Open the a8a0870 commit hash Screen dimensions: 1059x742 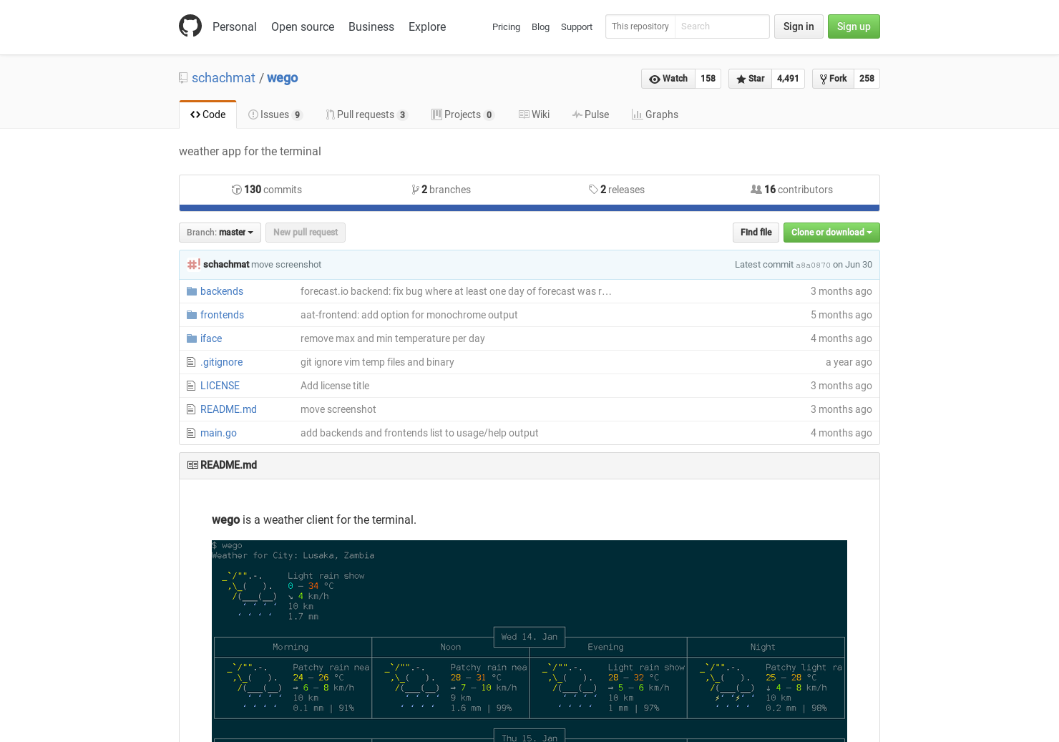point(814,265)
